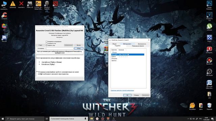This screenshot has height=121, width=216.
Task: Open the Recycle Bin (Корзина)
Action: (x=209, y=106)
